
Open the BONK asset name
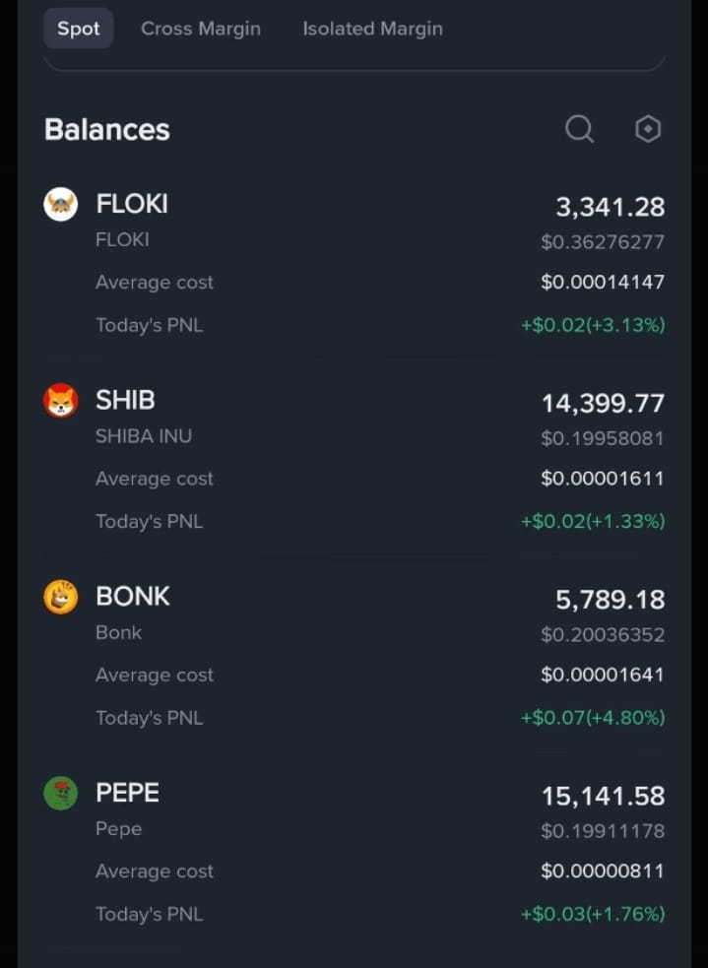[133, 597]
